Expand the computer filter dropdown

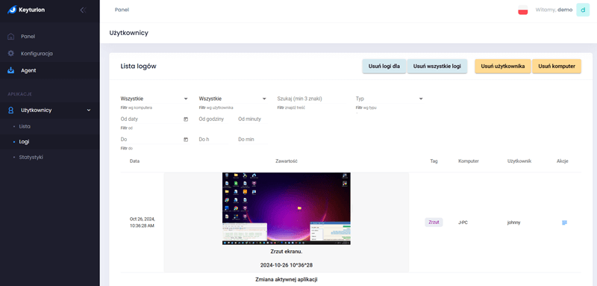[154, 99]
